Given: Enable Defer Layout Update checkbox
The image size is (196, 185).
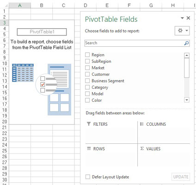Looking at the screenshot, I should tap(88, 177).
